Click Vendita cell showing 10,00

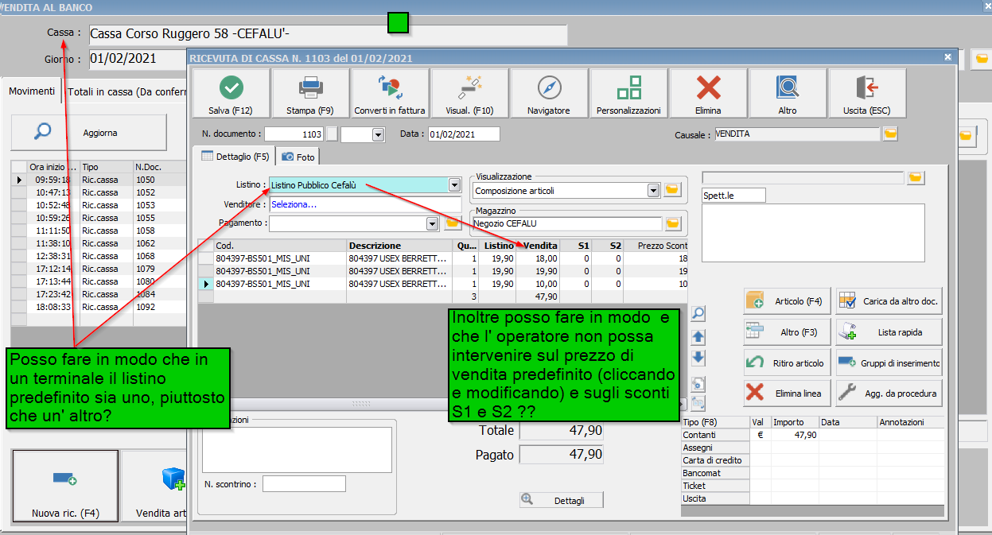[538, 284]
